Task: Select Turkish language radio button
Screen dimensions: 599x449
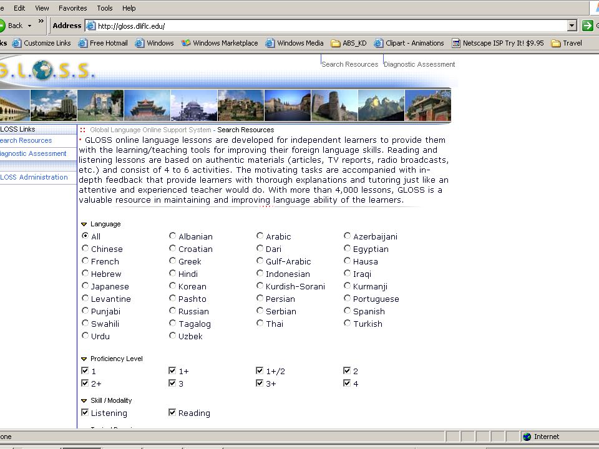Action: [348, 323]
